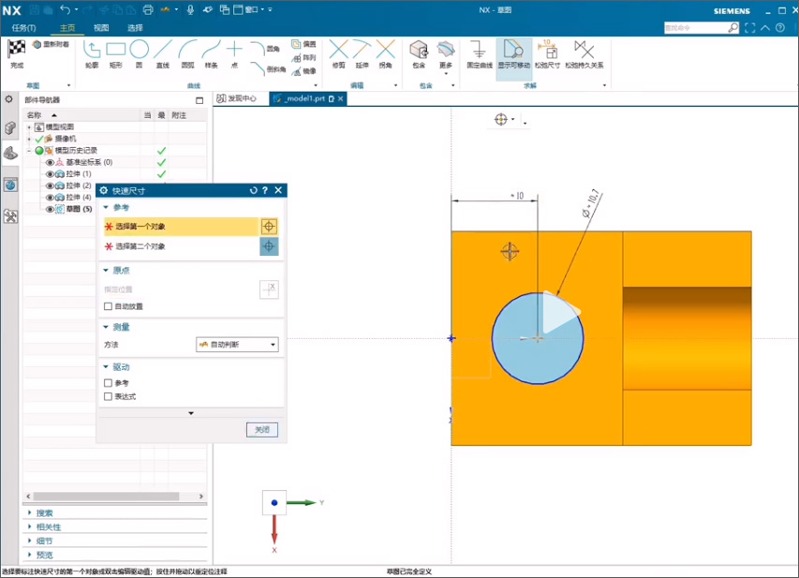Tick the 表达式 checkbox
The width and height of the screenshot is (799, 578).
[x=109, y=396]
